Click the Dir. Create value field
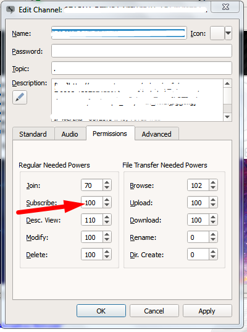 pyautogui.click(x=198, y=255)
